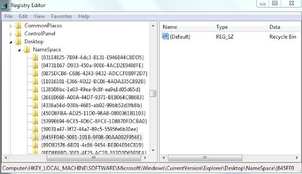The height and width of the screenshot is (174, 302).
Task: Select key {59031a47-3f72-44a7-89c5-5595fe6b30ee}
Action: [90, 129]
